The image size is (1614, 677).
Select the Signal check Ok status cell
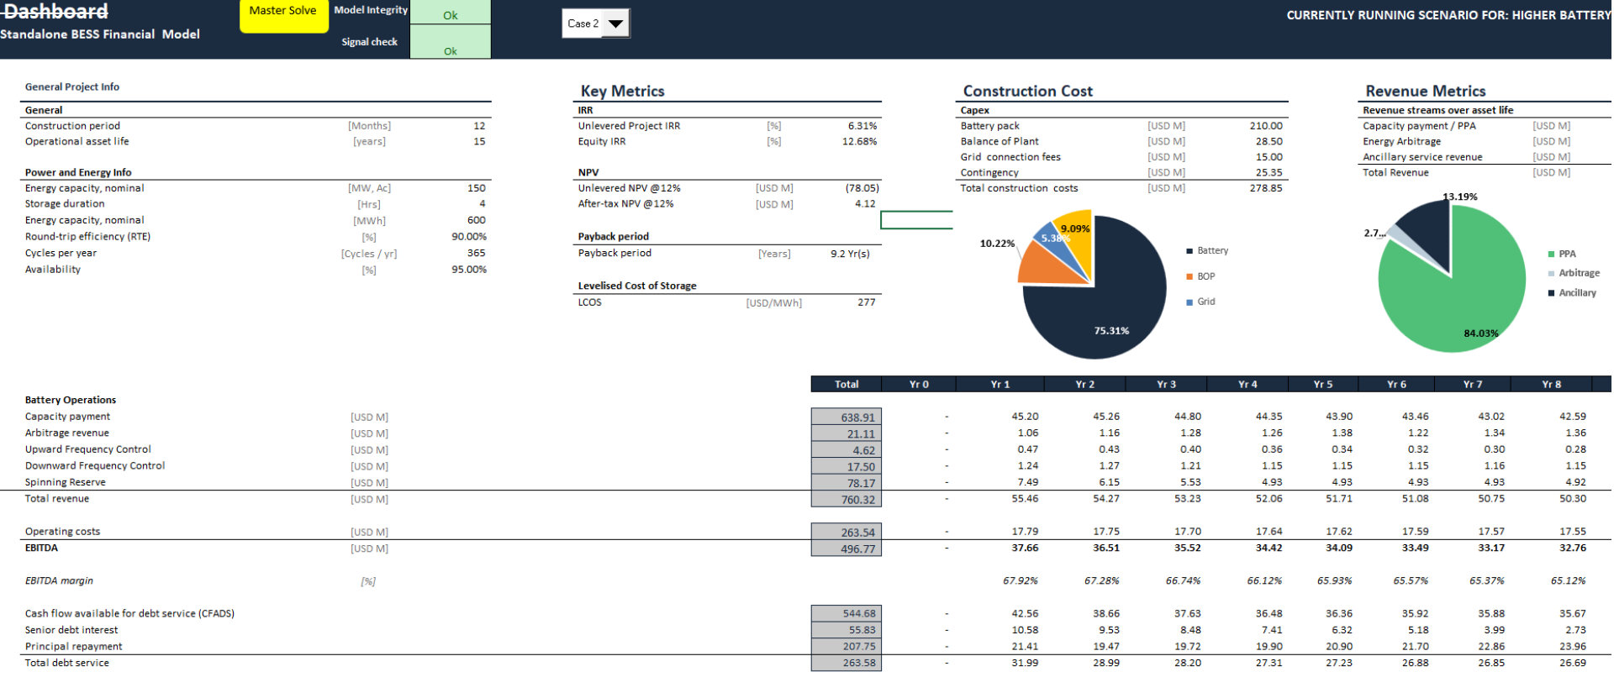coord(450,46)
